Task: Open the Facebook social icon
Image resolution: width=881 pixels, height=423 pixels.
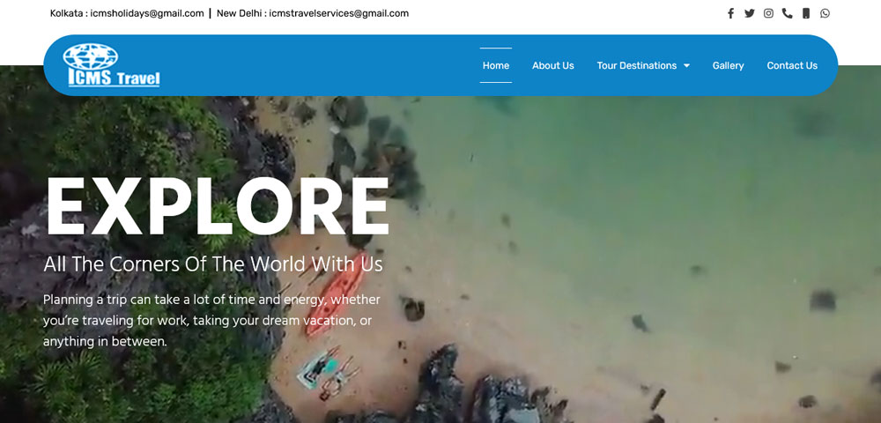Action: [730, 13]
